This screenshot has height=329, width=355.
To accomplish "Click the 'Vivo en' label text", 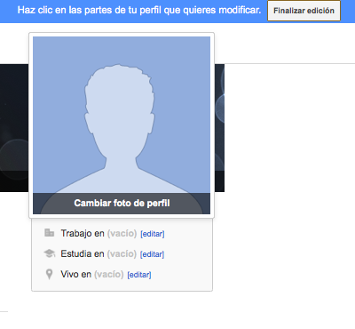I will (x=76, y=275).
